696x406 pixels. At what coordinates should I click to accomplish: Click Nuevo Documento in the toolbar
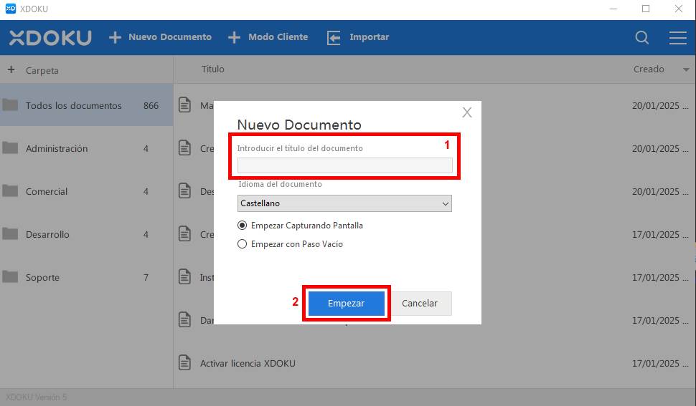tap(170, 37)
